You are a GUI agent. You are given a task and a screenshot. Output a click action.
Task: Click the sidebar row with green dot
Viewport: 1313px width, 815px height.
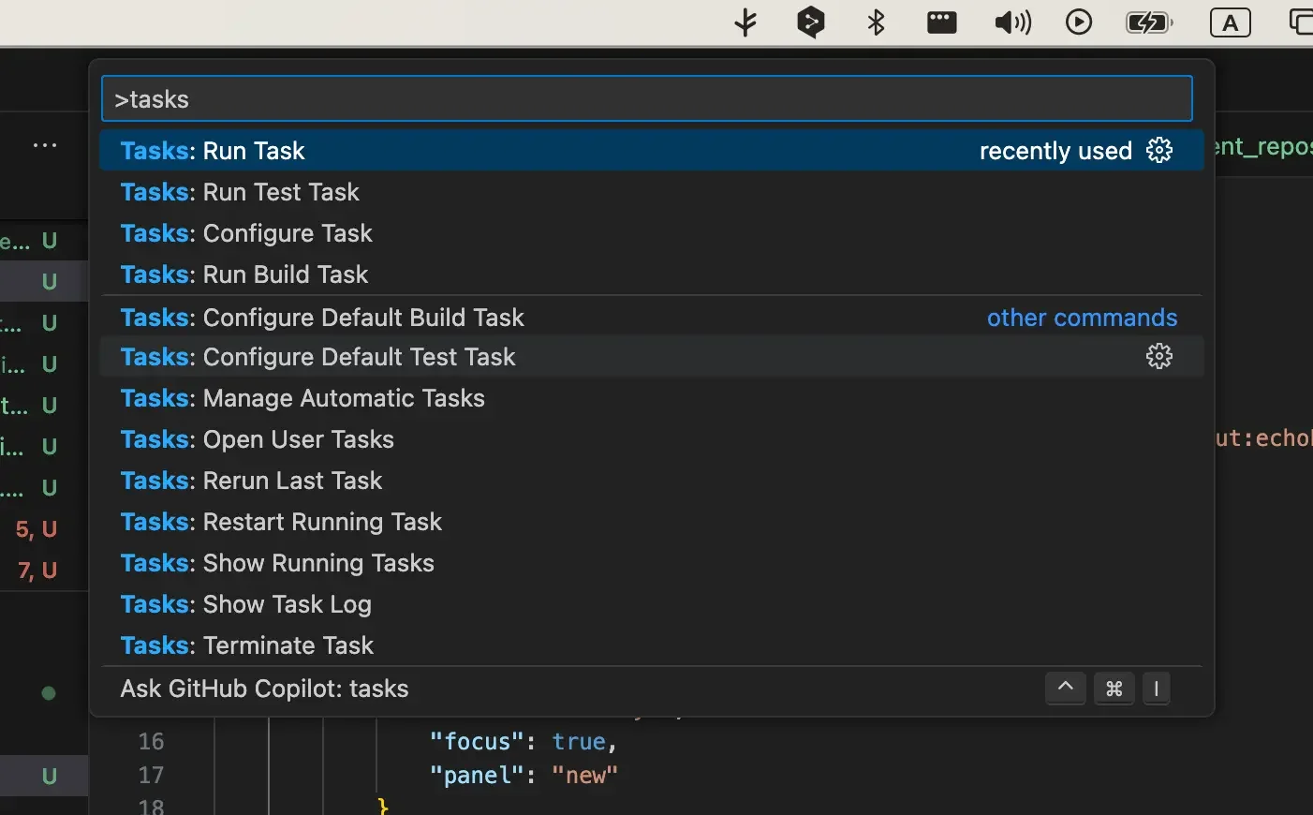pyautogui.click(x=44, y=693)
